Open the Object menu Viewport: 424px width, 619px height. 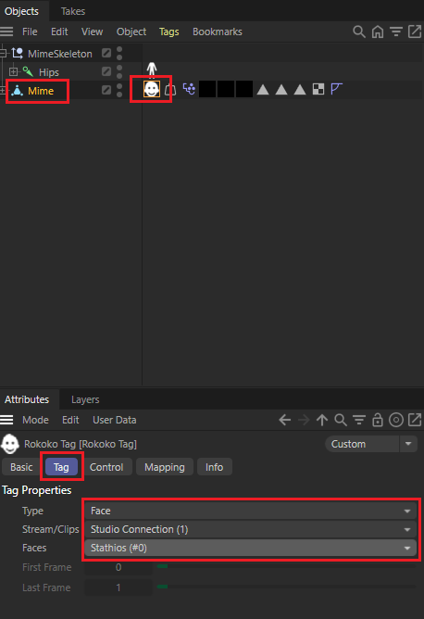point(131,32)
